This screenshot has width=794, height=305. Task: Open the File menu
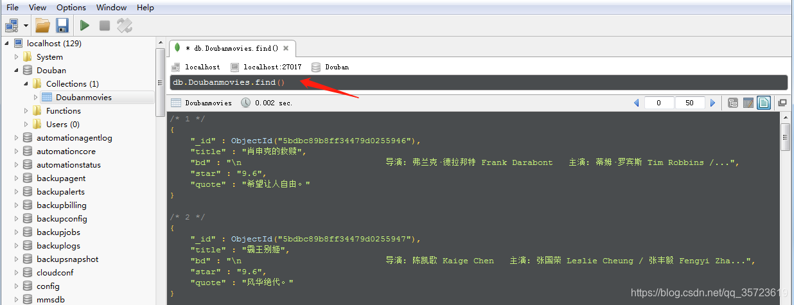point(12,8)
